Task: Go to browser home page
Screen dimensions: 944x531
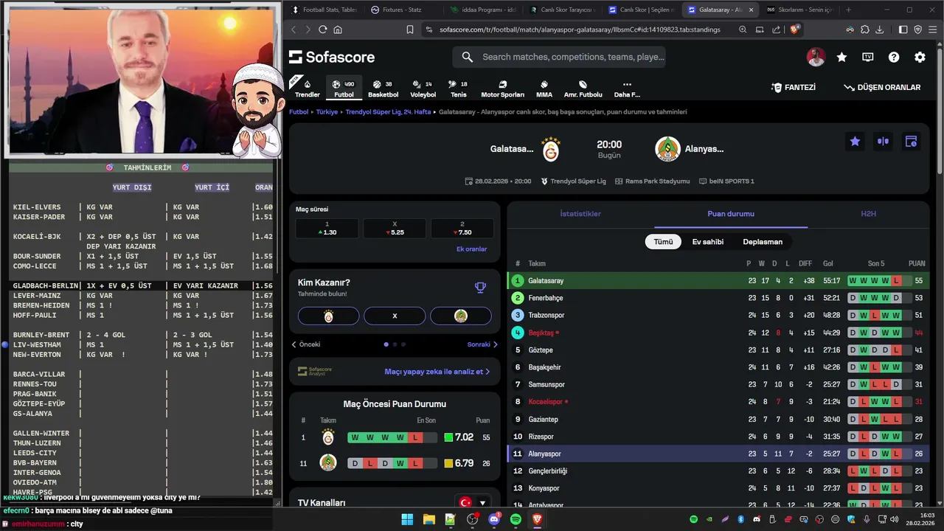Action: [x=338, y=29]
